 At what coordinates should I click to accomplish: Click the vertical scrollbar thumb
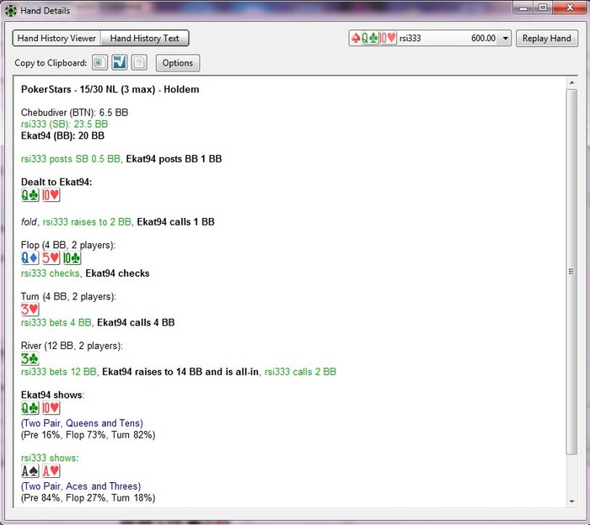(571, 272)
